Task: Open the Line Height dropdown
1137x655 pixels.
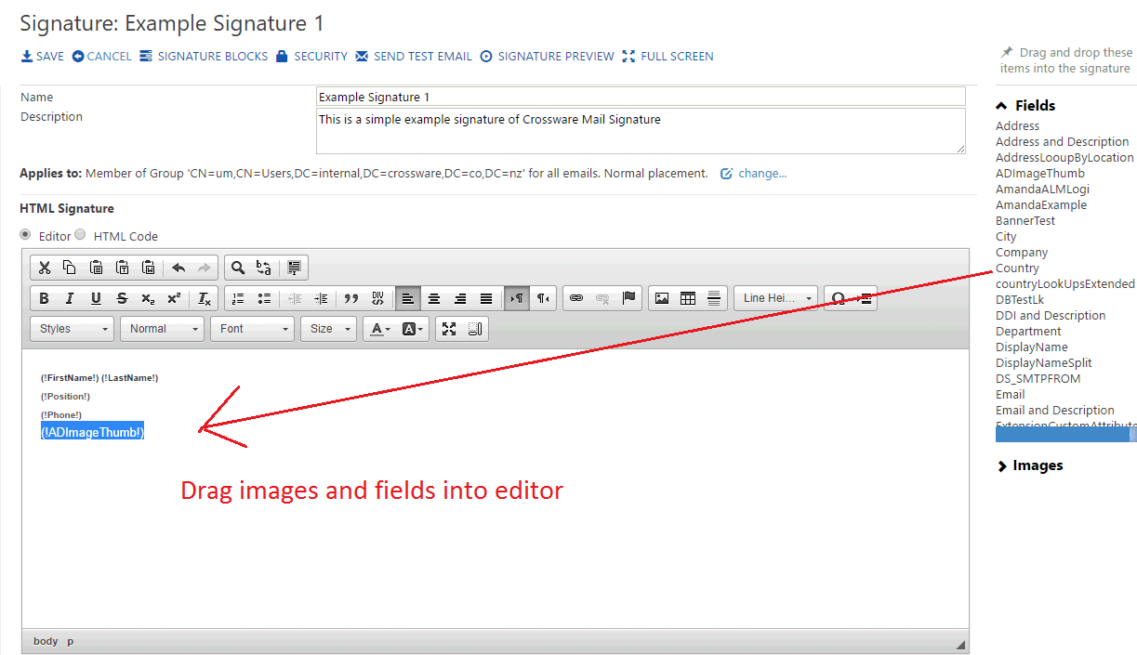Action: [776, 298]
